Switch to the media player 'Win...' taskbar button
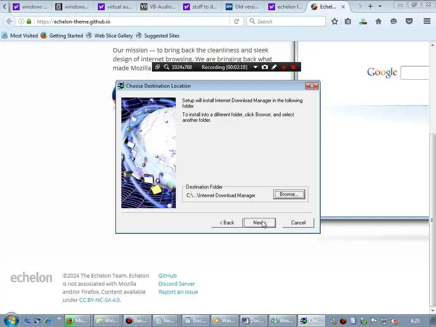Viewport: 436px width, 327px height. (x=225, y=321)
